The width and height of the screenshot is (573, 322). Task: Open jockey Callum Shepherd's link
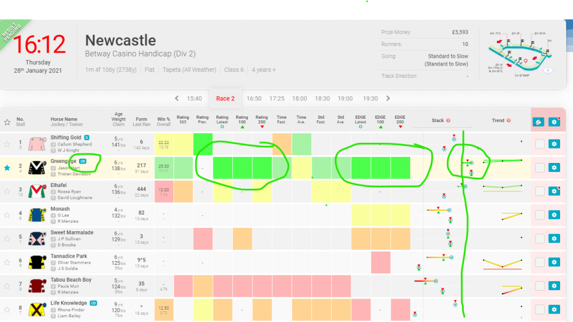[x=76, y=144]
